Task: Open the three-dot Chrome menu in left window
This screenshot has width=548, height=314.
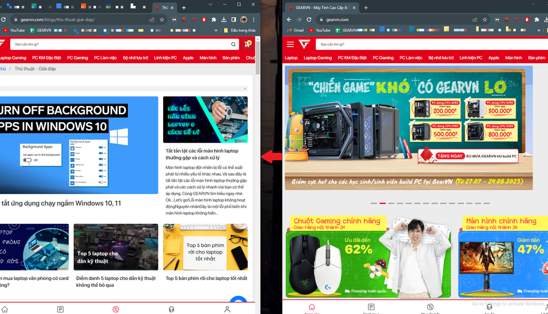Action: click(254, 20)
